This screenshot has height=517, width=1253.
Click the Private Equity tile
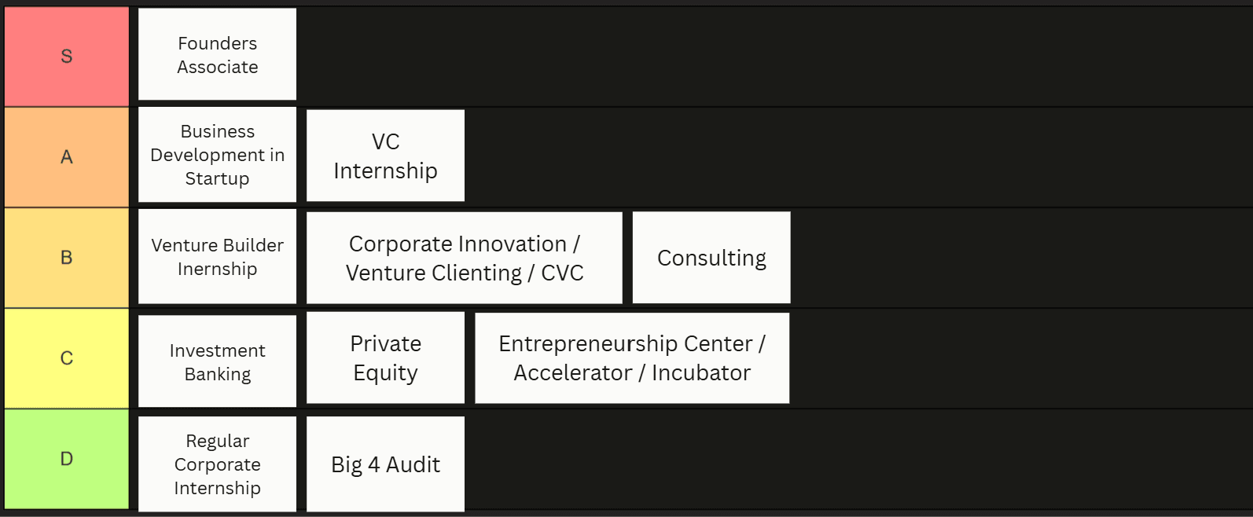click(x=385, y=357)
